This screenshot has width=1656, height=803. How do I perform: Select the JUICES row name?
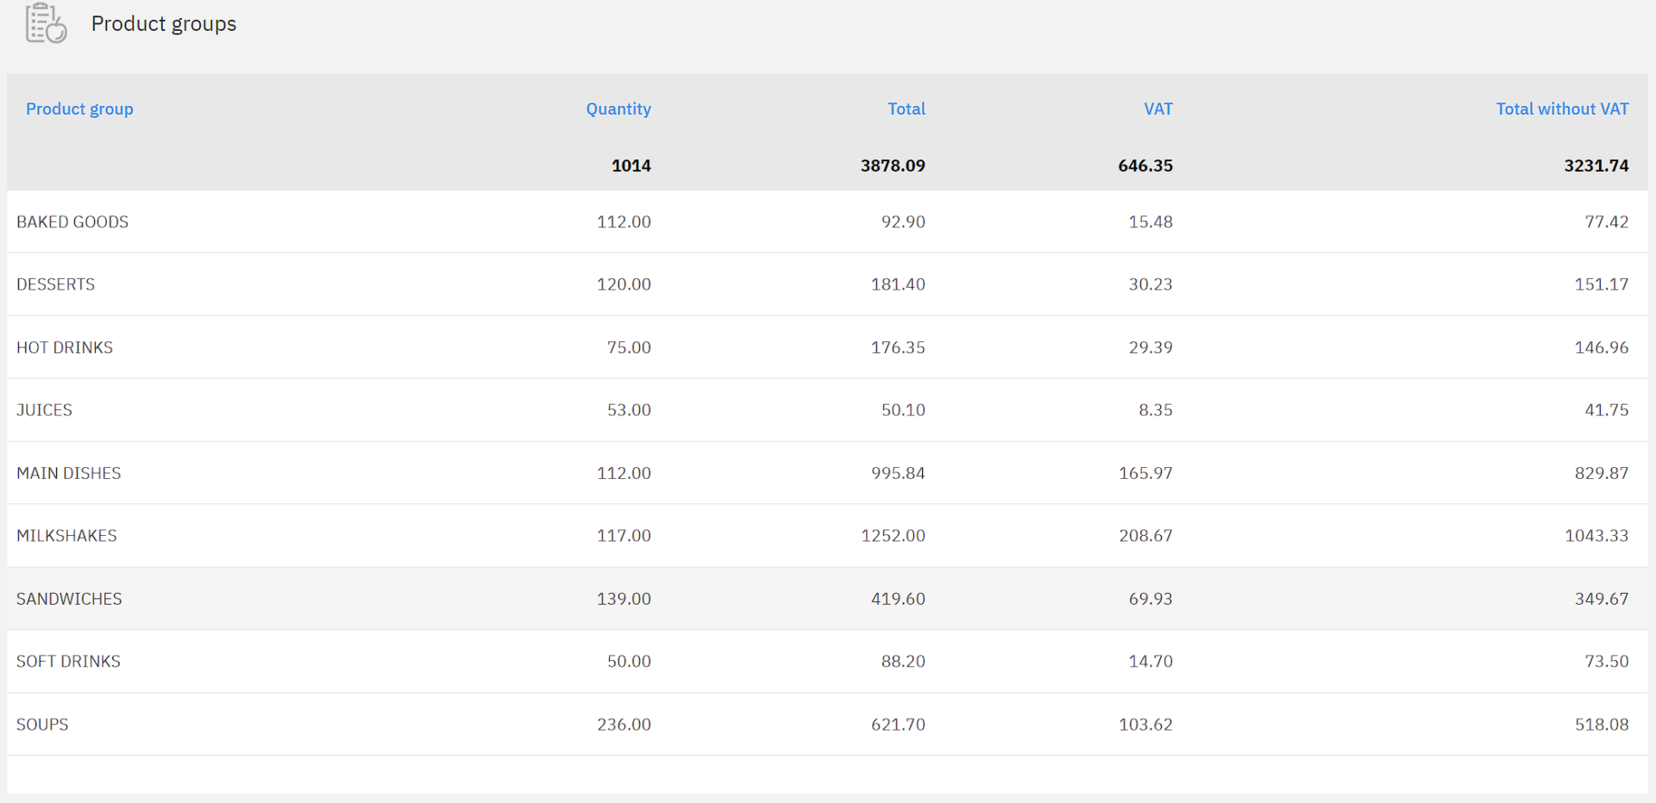pyautogui.click(x=45, y=410)
